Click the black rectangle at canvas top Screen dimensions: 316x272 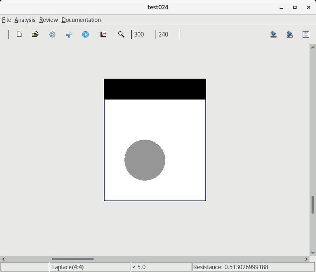155,89
